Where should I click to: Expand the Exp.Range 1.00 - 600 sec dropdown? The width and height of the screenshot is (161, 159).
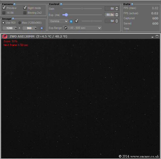pyautogui.click(x=82, y=28)
